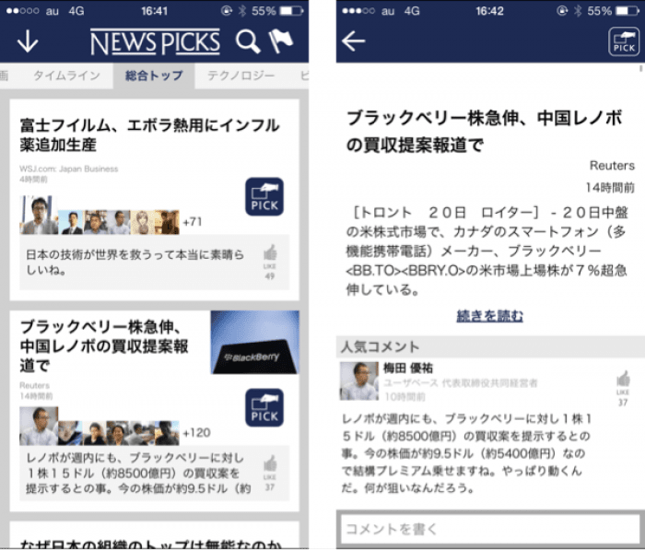Open the テクノロジー tab
Viewport: 645px width, 550px height.
[x=240, y=76]
